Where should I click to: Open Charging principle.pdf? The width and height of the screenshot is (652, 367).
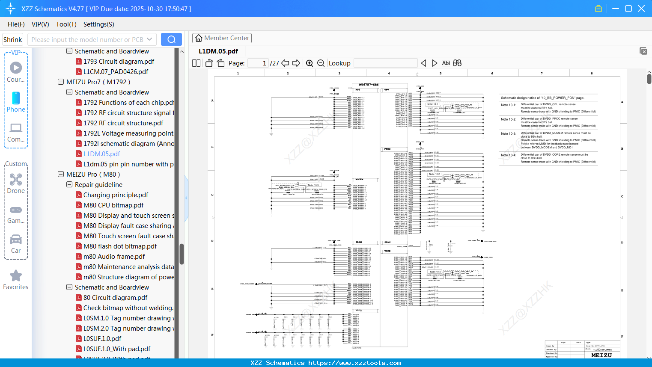click(116, 195)
